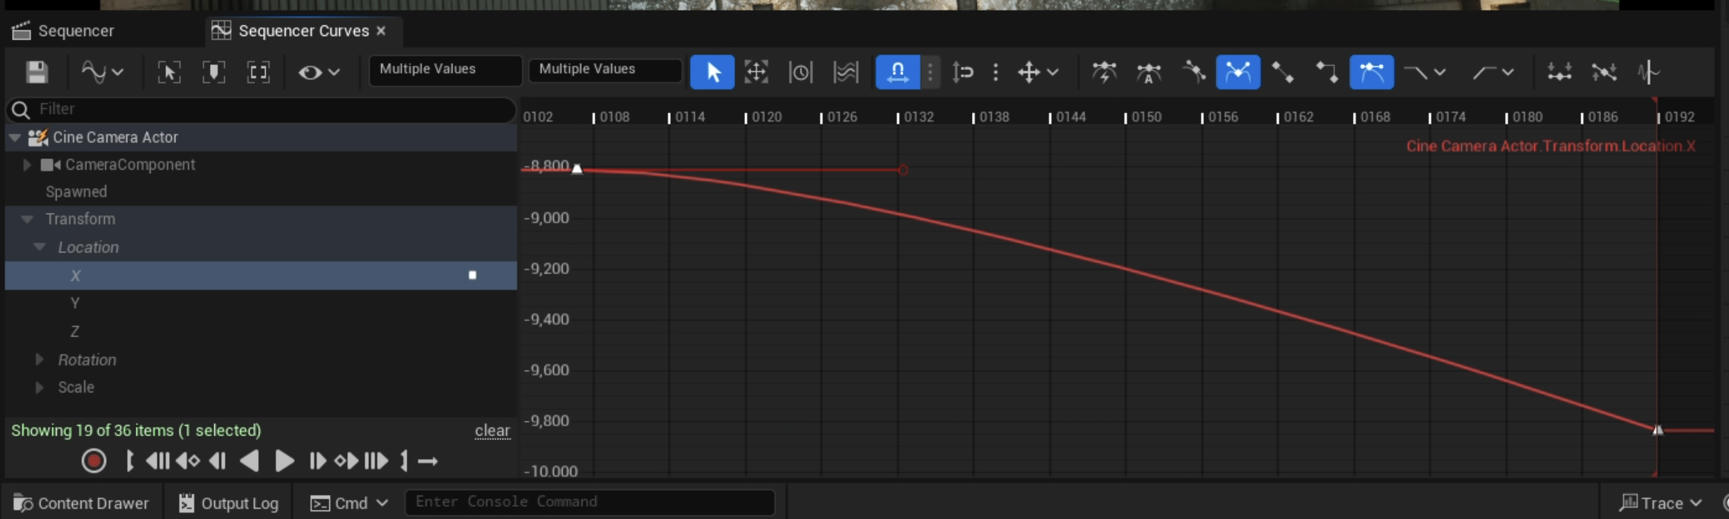The width and height of the screenshot is (1729, 519).
Task: Click the Straighten Tangents icon
Action: click(1604, 72)
